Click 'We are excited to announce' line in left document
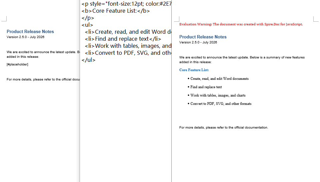This screenshot has height=182, width=320. 43,52
